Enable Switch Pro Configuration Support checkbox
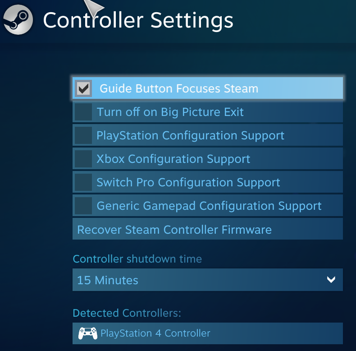 click(x=83, y=182)
